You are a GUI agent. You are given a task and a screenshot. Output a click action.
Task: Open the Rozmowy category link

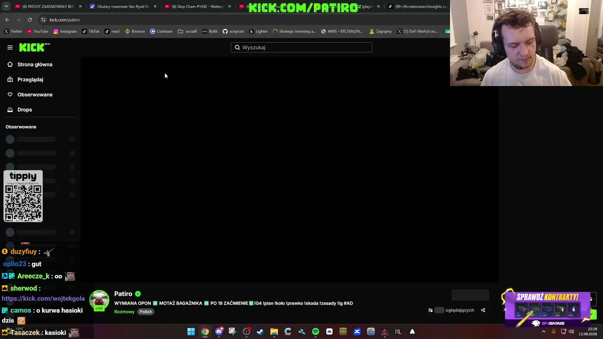pos(124,312)
